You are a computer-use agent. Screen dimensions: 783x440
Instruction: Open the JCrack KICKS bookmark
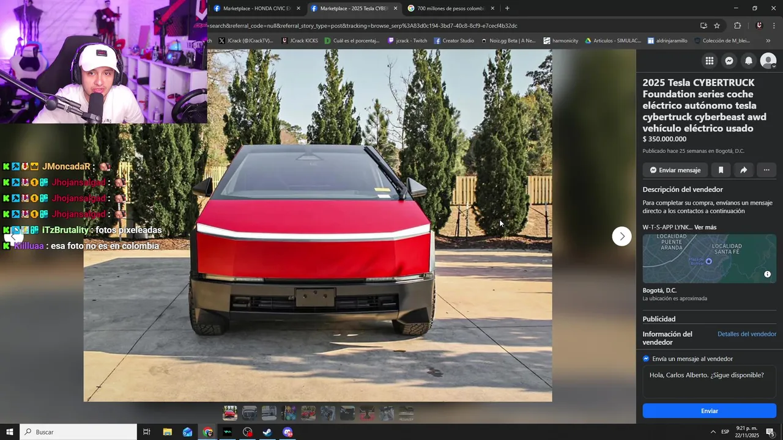click(300, 41)
